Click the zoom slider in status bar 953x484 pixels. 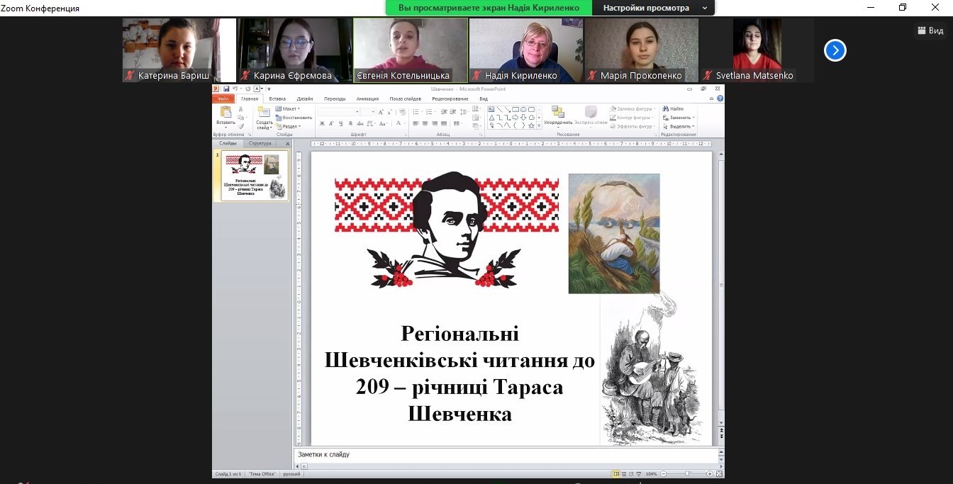687,473
